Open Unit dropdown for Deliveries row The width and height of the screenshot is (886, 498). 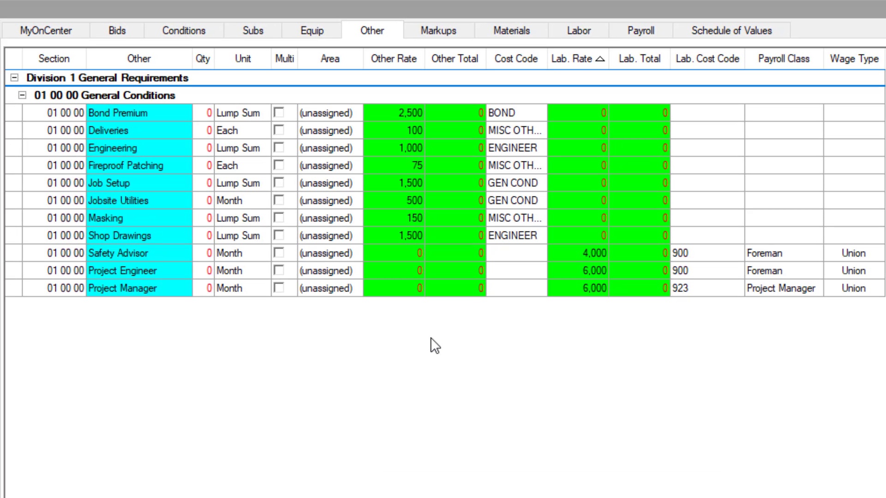click(243, 130)
